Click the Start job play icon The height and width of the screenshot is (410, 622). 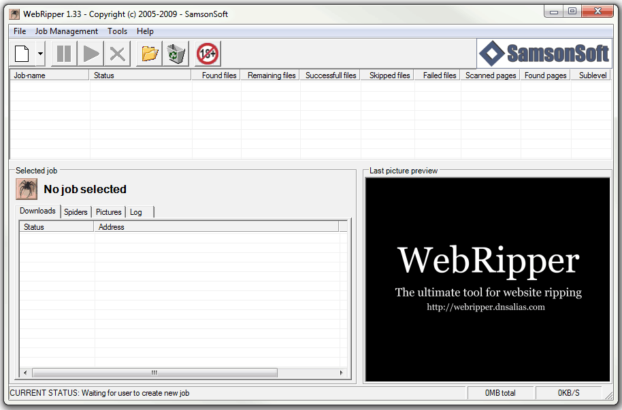click(x=91, y=54)
